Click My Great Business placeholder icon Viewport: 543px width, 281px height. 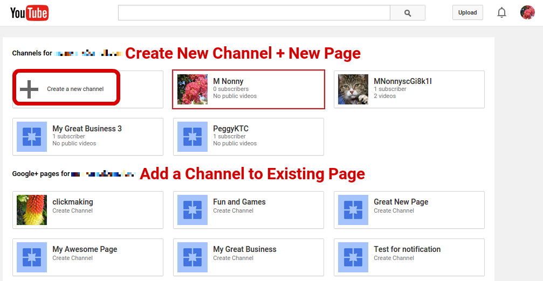pyautogui.click(x=193, y=257)
